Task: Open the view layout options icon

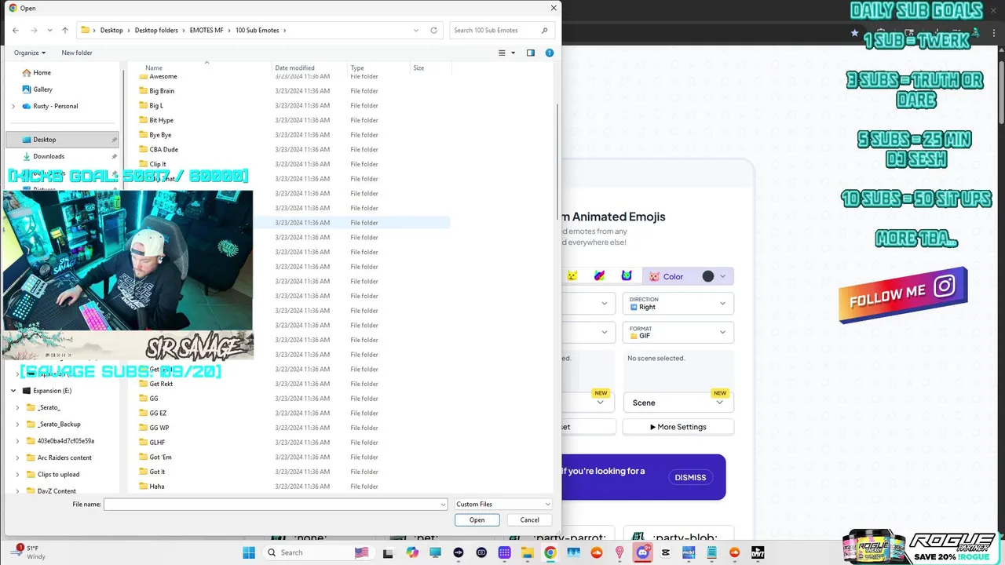Action: click(502, 53)
